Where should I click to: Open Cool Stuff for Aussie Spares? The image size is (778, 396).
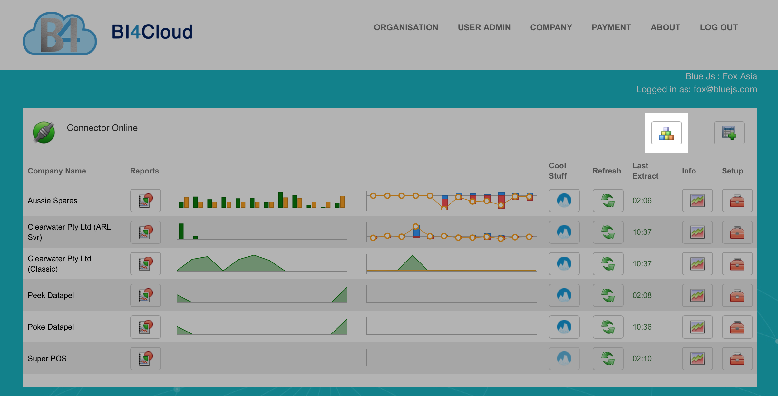[x=564, y=201]
